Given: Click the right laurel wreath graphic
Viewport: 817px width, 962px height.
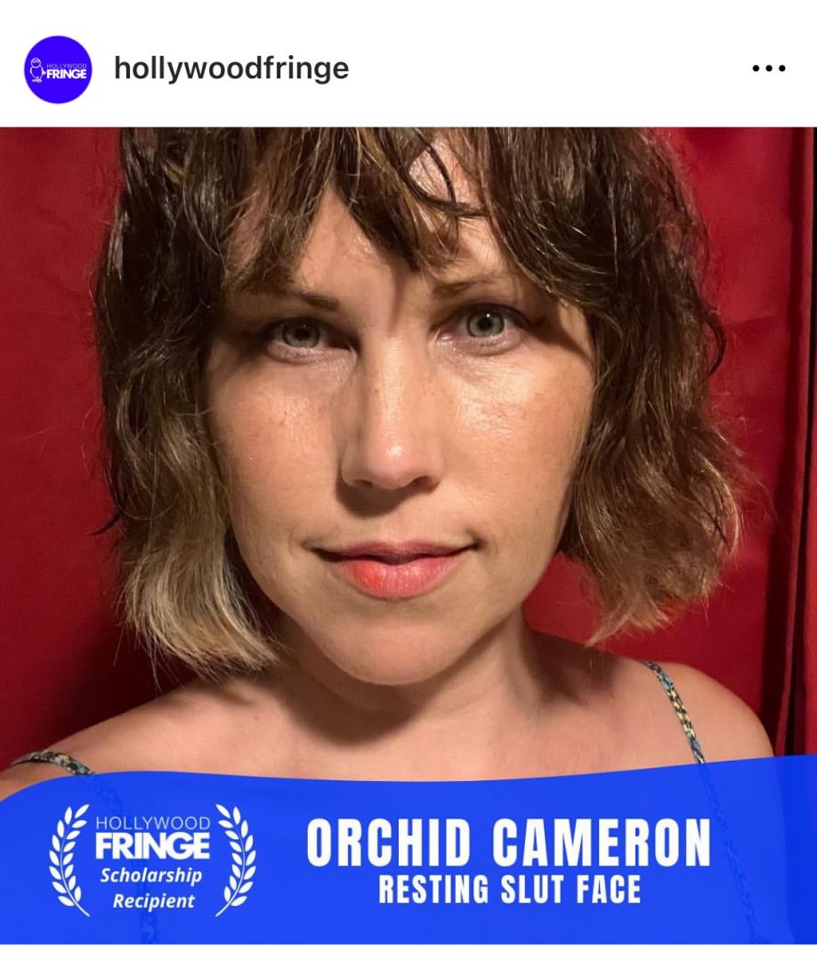Looking at the screenshot, I should [235, 859].
